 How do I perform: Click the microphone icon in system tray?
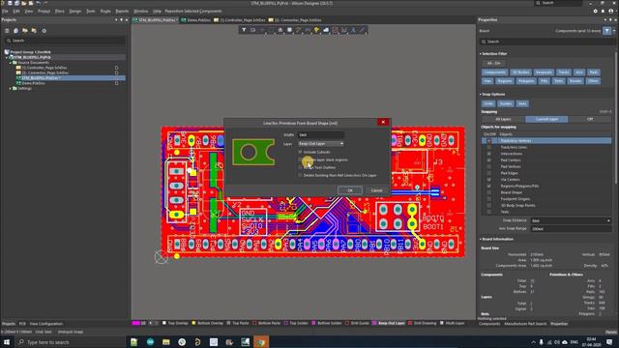click(x=542, y=342)
